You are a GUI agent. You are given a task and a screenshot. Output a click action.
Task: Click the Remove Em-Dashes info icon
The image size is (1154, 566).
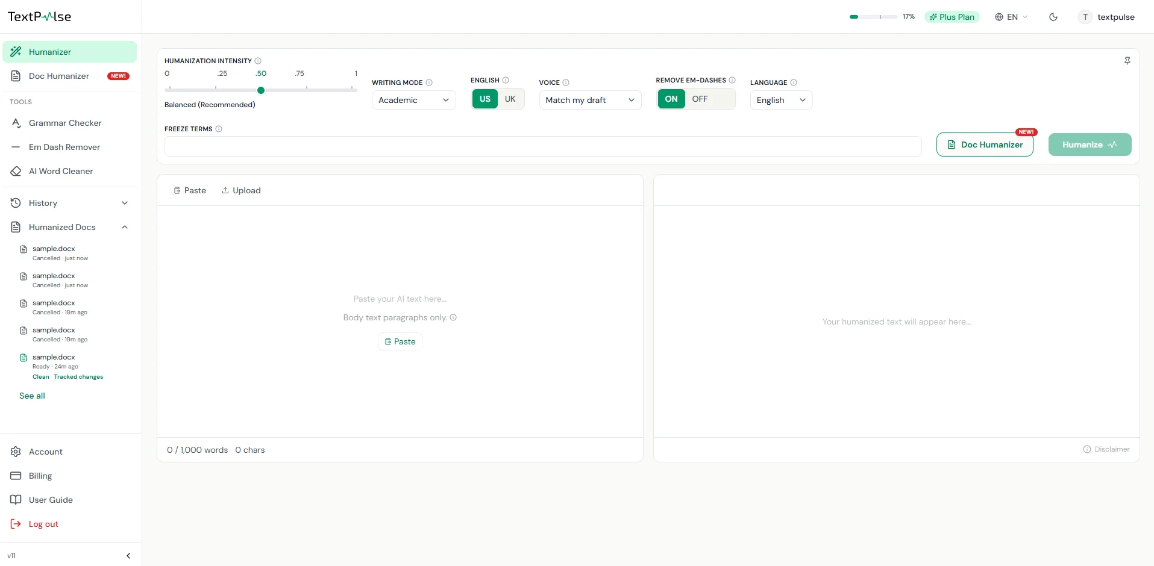pos(732,80)
